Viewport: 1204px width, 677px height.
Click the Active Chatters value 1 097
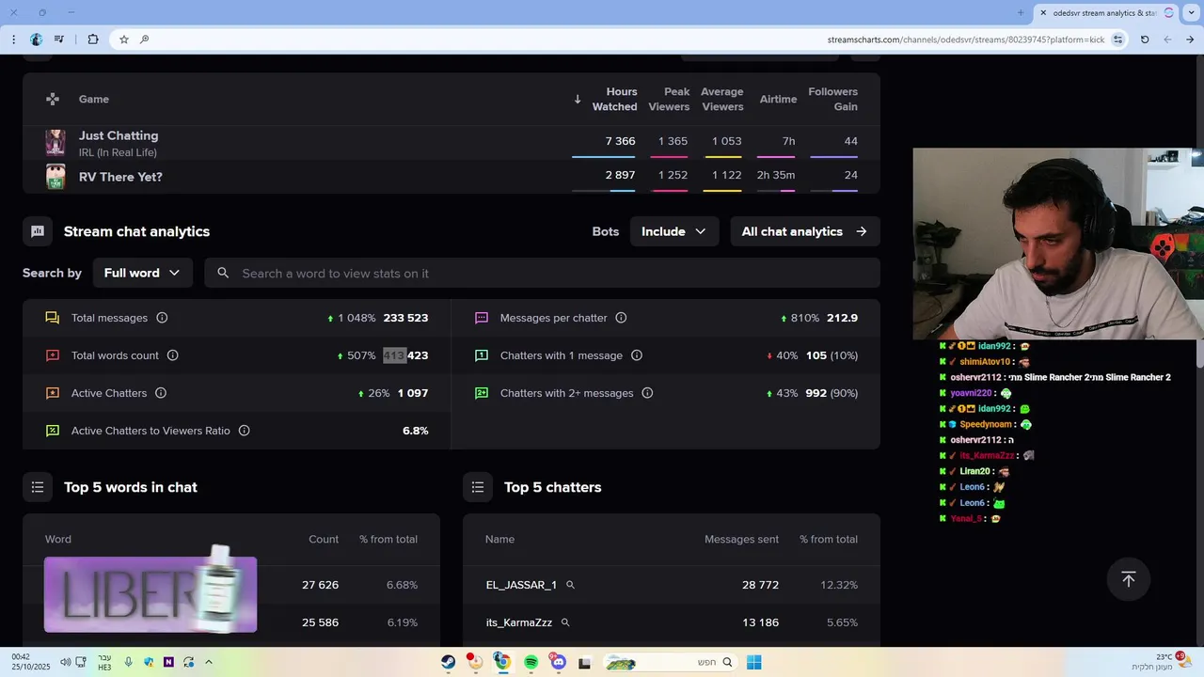(413, 393)
